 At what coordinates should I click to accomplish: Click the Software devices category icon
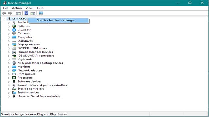click(x=14, y=82)
